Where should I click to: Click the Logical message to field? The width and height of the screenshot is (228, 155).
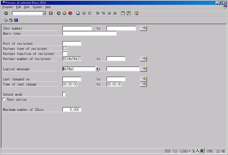[123, 69]
